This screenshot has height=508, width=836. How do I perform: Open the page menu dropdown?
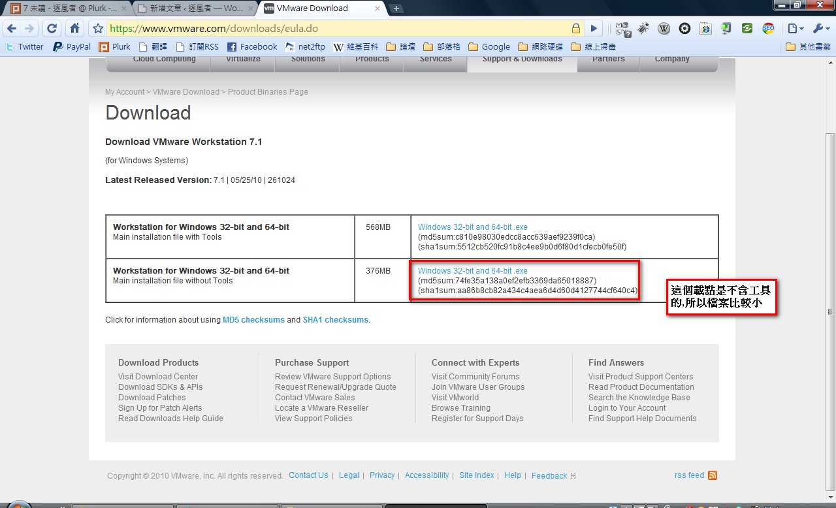tap(796, 29)
